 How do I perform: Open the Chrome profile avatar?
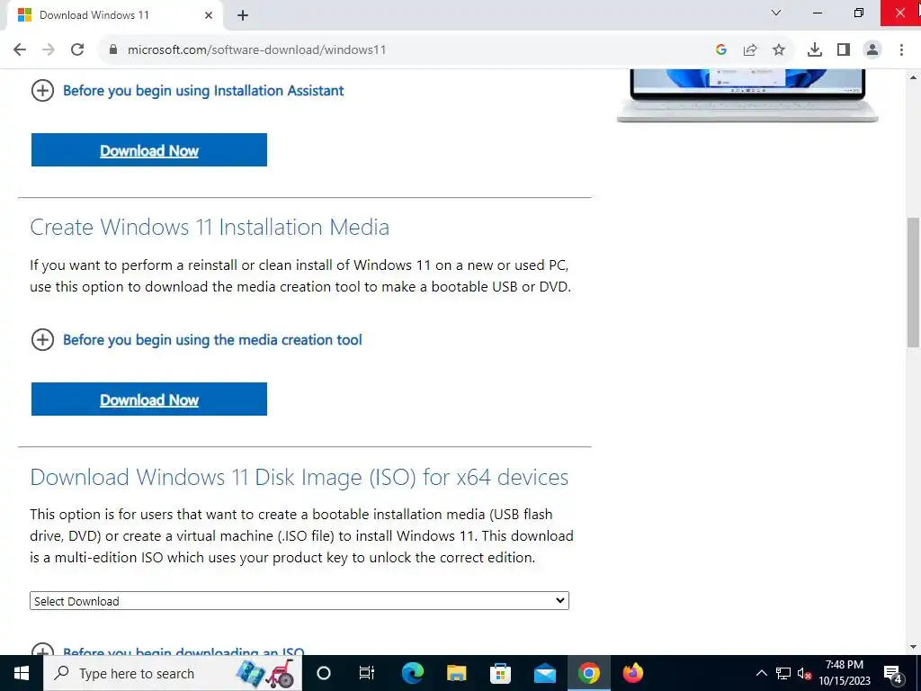(872, 50)
